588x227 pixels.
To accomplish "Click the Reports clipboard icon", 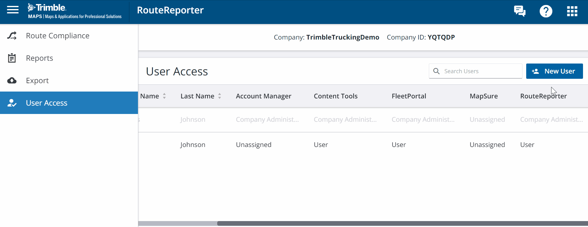I will [12, 58].
